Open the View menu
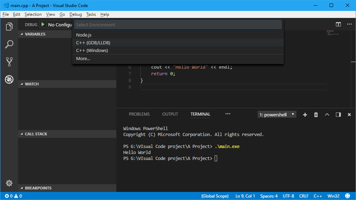This screenshot has height=200, width=356. (x=51, y=14)
